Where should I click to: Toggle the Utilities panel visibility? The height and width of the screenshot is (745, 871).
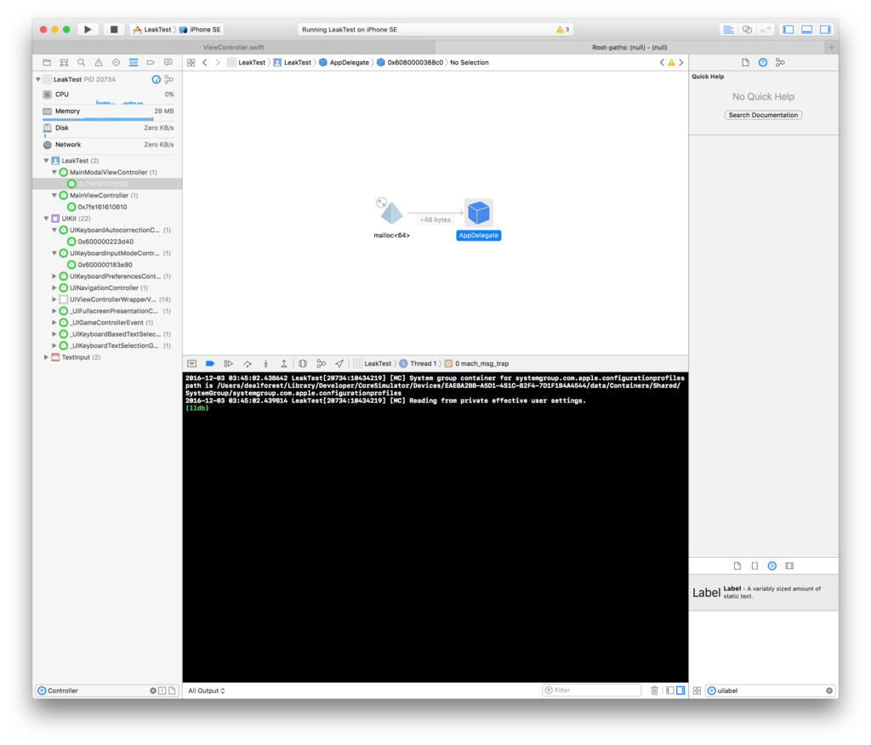tap(825, 30)
